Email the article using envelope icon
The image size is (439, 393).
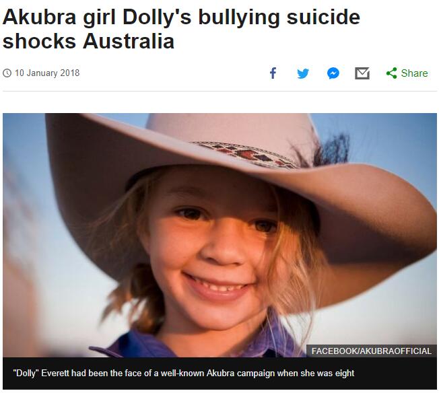click(362, 73)
